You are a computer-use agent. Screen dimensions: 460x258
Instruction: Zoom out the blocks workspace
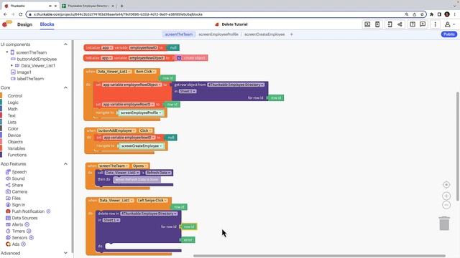pyautogui.click(x=446, y=205)
